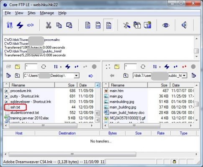Click the blue upload arrow button
203x167 pixels.
point(91,76)
